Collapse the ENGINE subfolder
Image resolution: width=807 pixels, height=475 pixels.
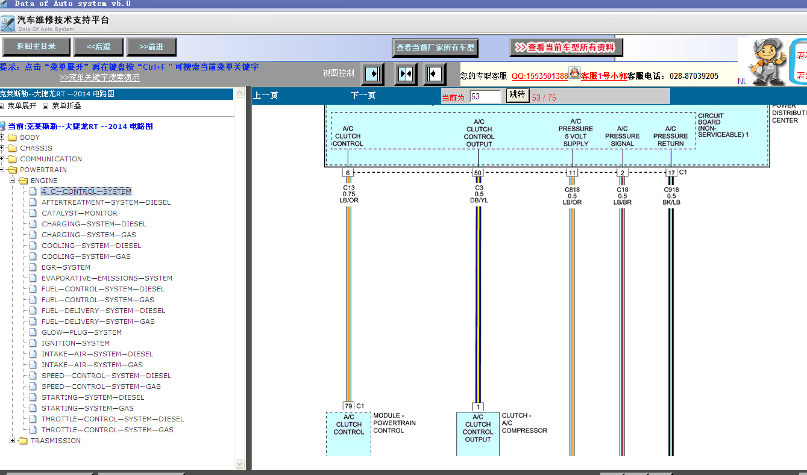(x=13, y=181)
